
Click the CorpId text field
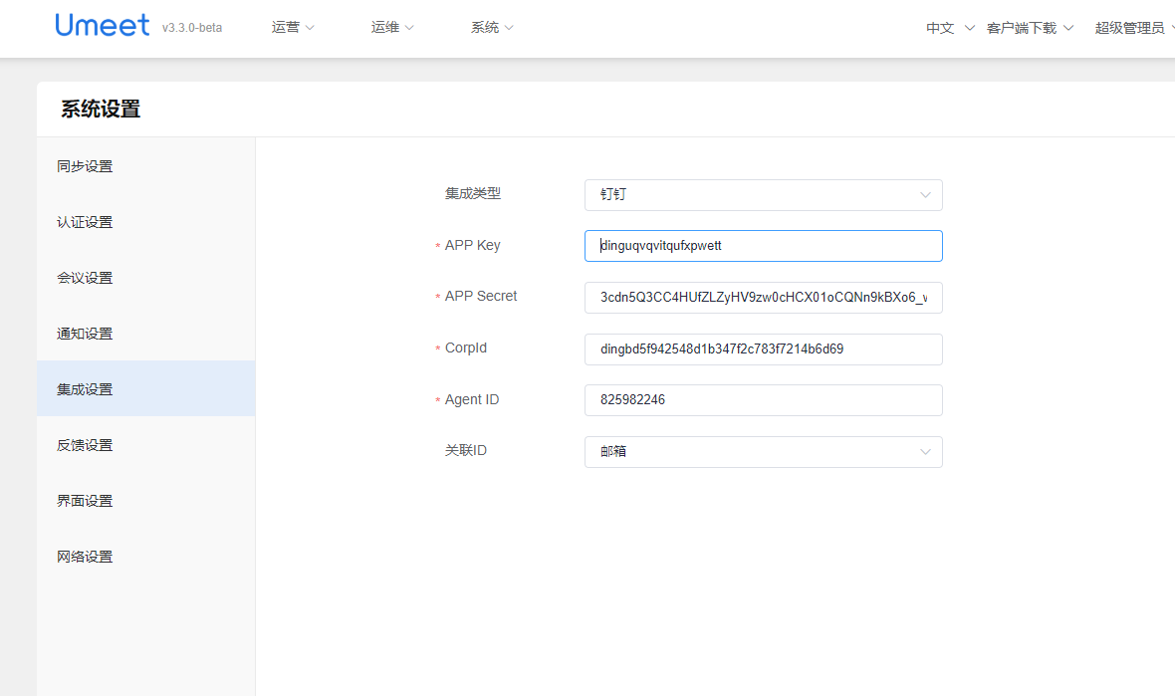pos(763,349)
